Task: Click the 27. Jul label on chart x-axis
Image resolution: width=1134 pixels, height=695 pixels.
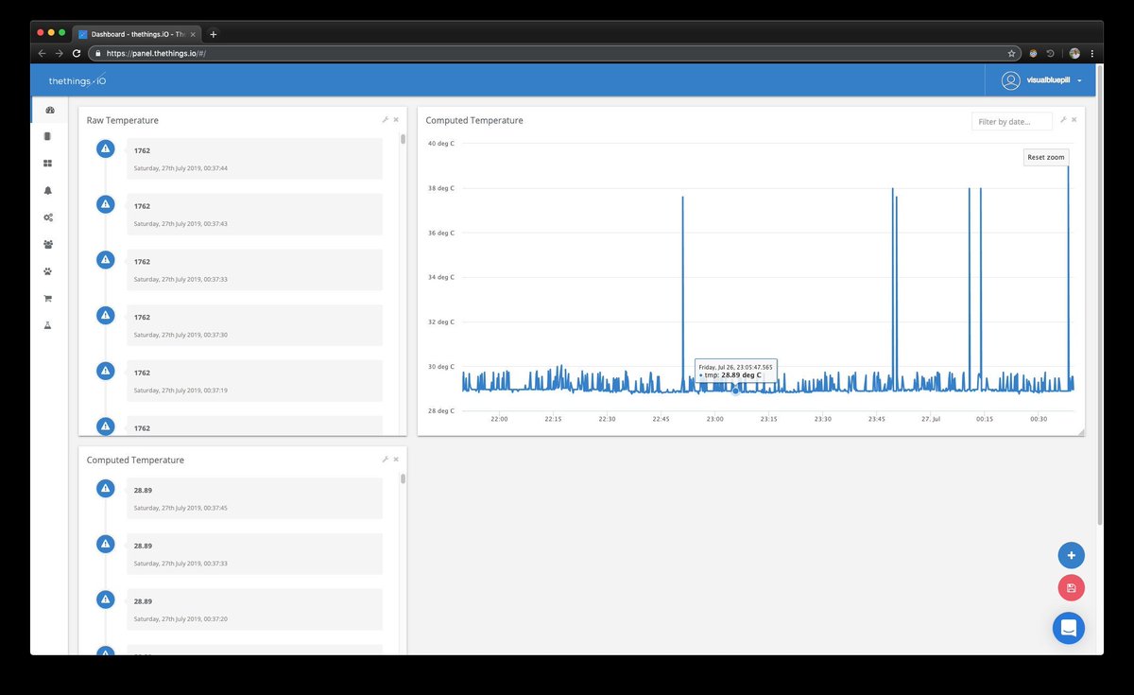Action: [x=931, y=419]
